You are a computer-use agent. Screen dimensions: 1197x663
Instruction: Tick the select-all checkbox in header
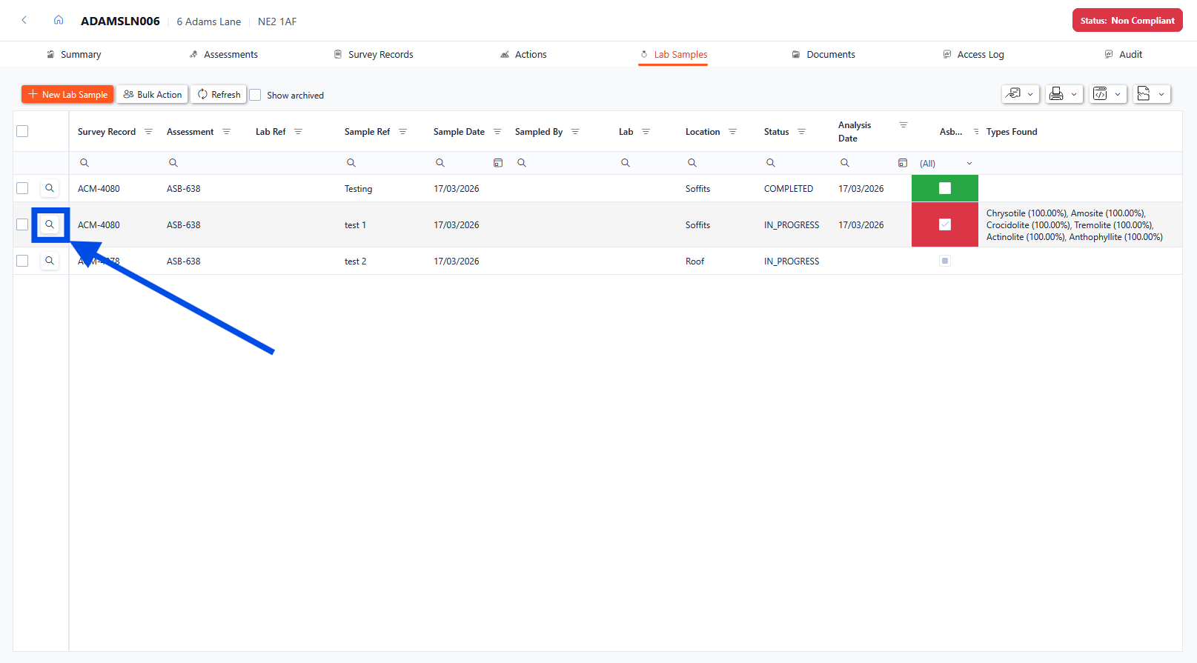pyautogui.click(x=22, y=131)
